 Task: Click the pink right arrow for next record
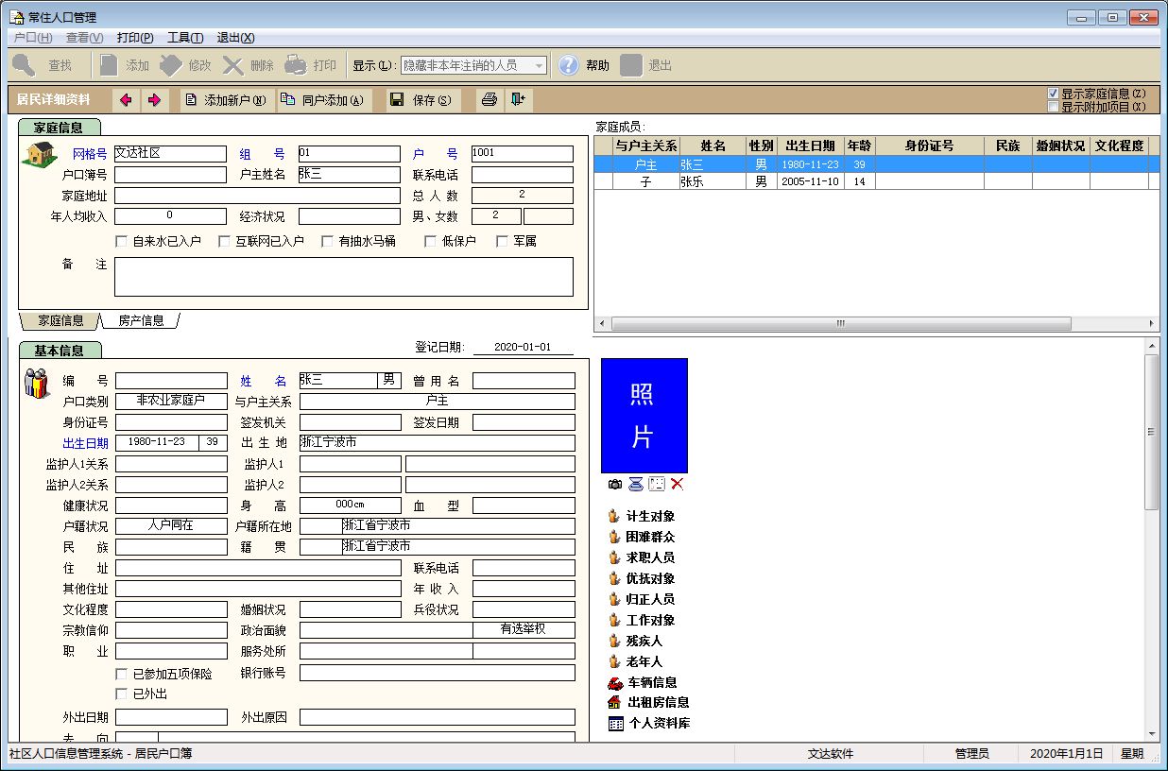(x=154, y=100)
